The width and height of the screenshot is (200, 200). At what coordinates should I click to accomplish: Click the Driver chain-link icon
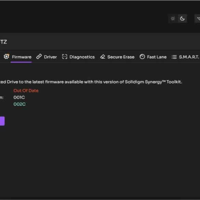[x=39, y=56]
